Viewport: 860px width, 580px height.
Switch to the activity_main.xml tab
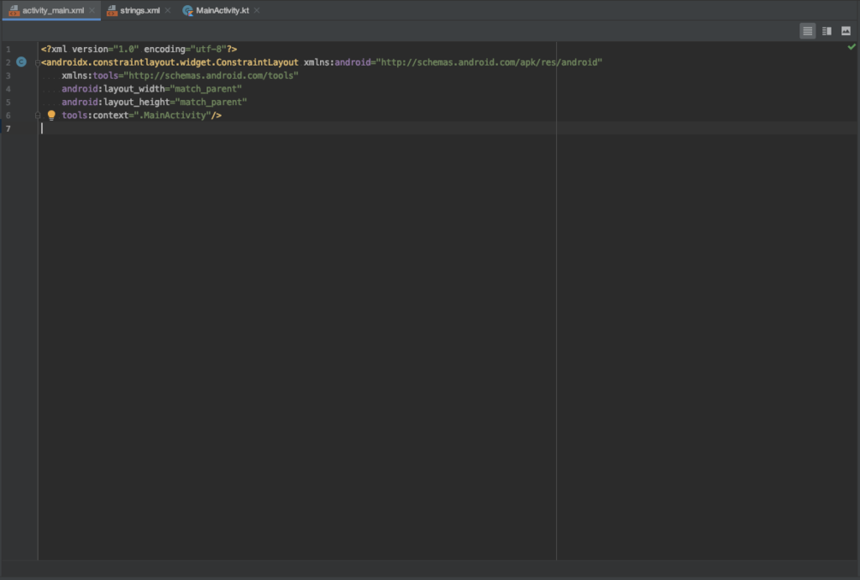tap(53, 10)
